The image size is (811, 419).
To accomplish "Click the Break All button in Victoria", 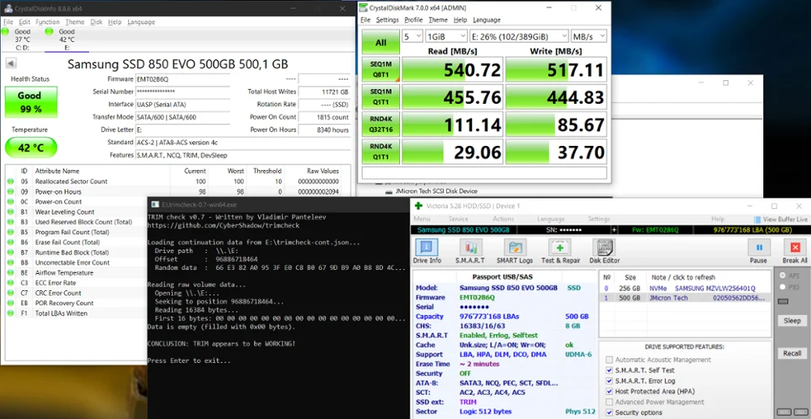I will (x=795, y=251).
